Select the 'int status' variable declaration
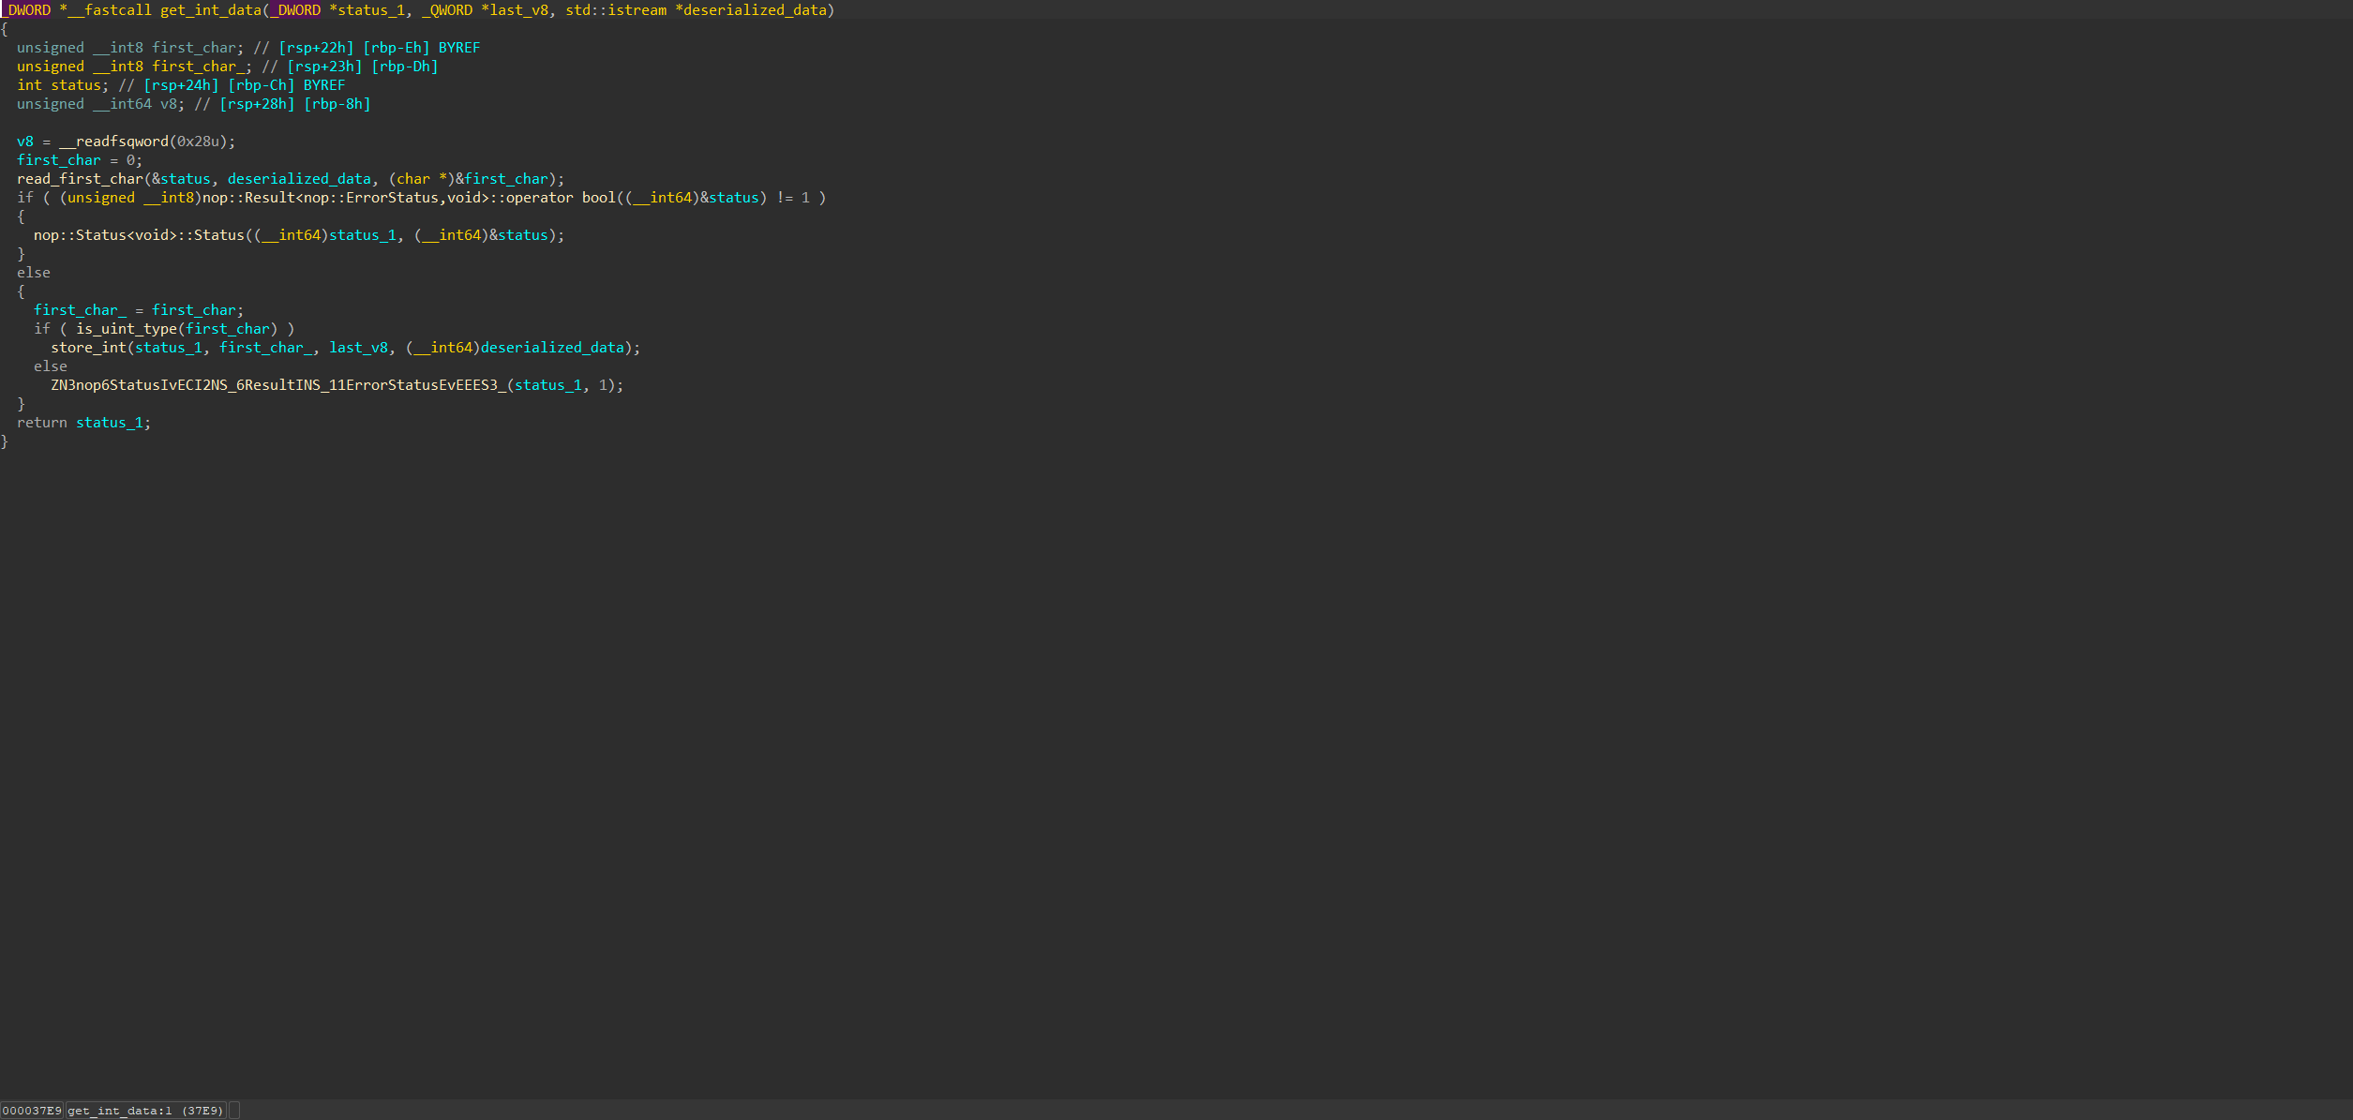The height and width of the screenshot is (1120, 2353). [59, 85]
